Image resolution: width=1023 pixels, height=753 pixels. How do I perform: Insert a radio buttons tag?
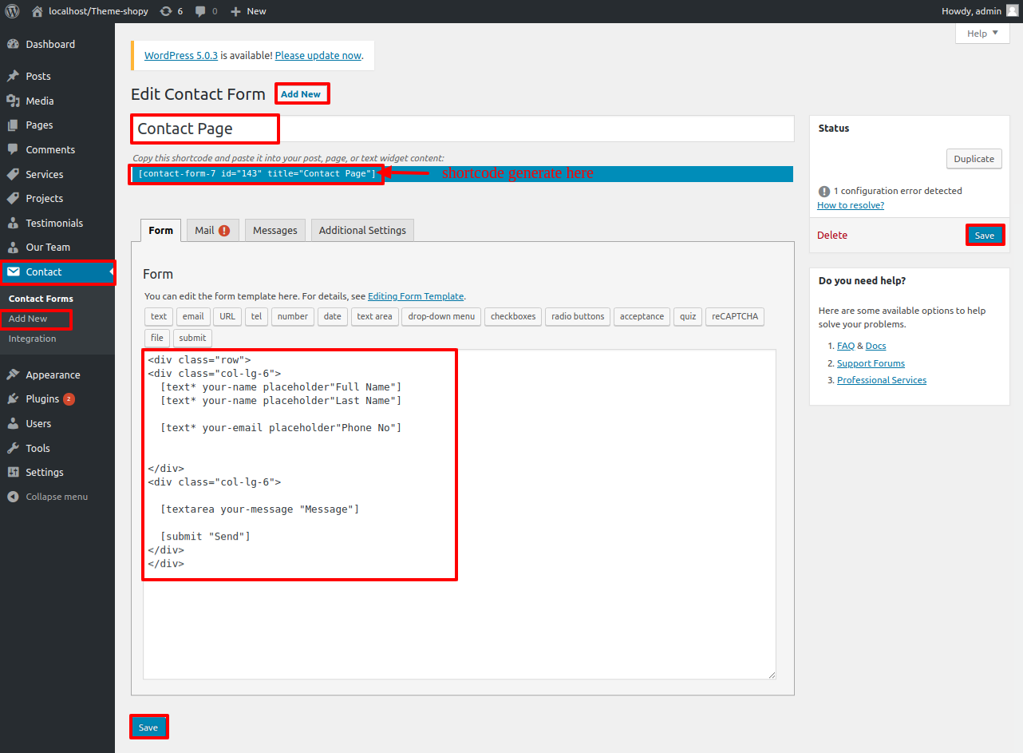[x=578, y=316]
